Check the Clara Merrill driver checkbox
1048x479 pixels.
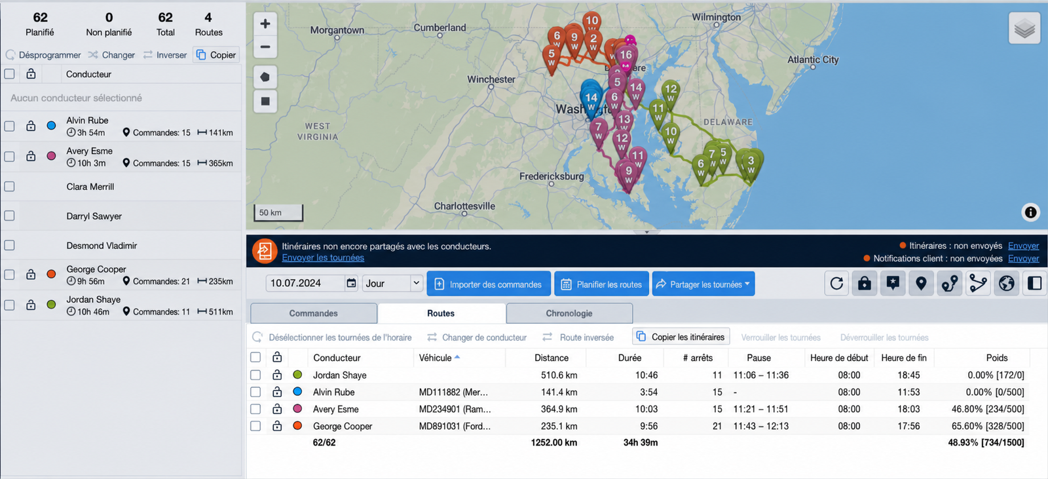pyautogui.click(x=9, y=187)
